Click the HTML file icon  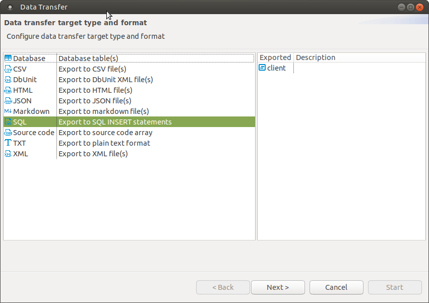pyautogui.click(x=8, y=90)
